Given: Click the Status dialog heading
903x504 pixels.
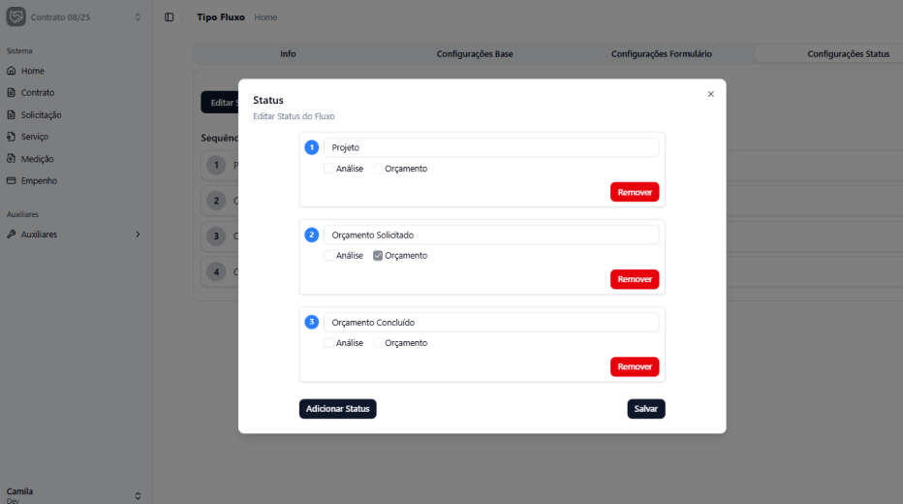Looking at the screenshot, I should click(x=268, y=100).
